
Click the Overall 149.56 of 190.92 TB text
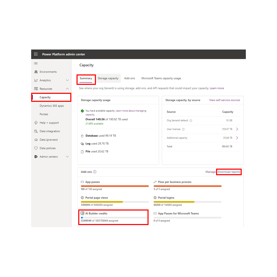[x=107, y=119]
